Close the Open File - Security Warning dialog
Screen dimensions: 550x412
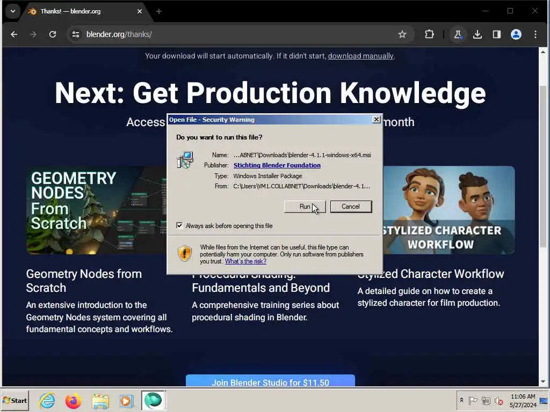click(377, 120)
